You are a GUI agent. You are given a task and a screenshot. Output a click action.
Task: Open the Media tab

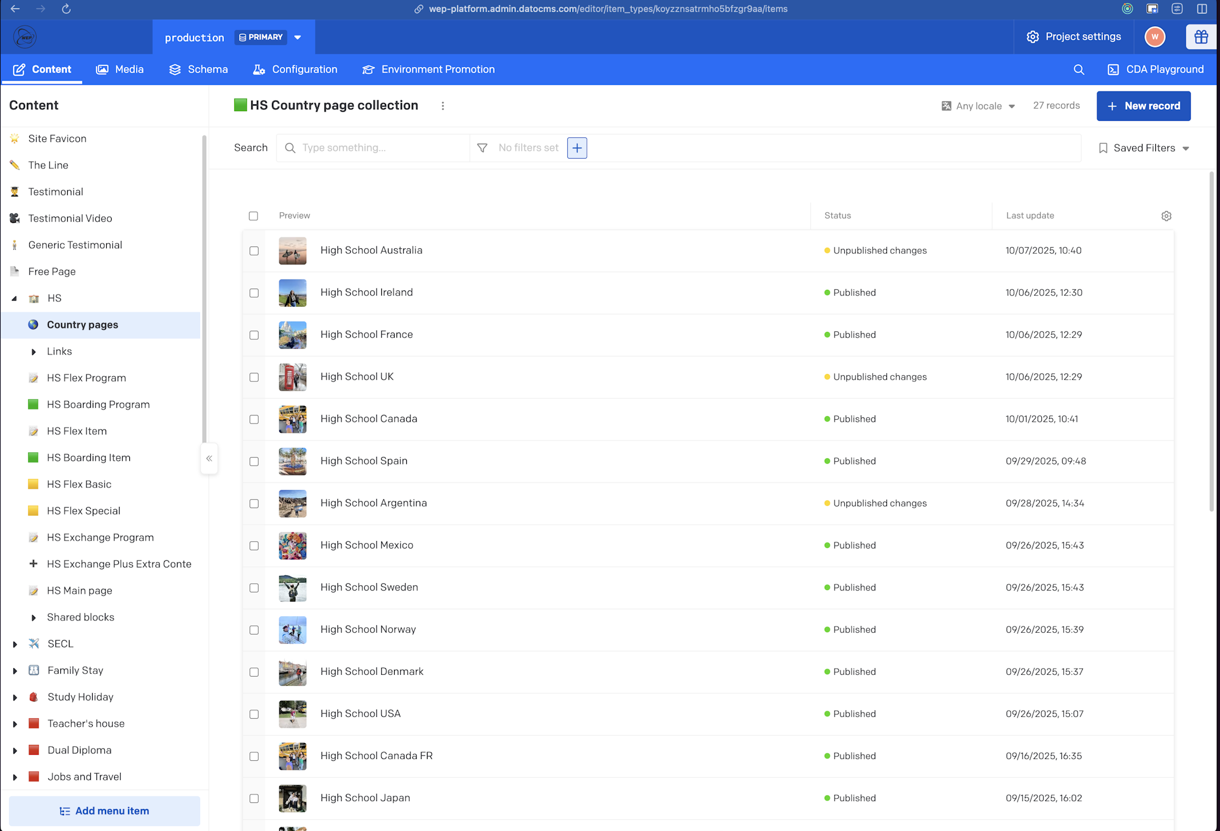(x=120, y=70)
